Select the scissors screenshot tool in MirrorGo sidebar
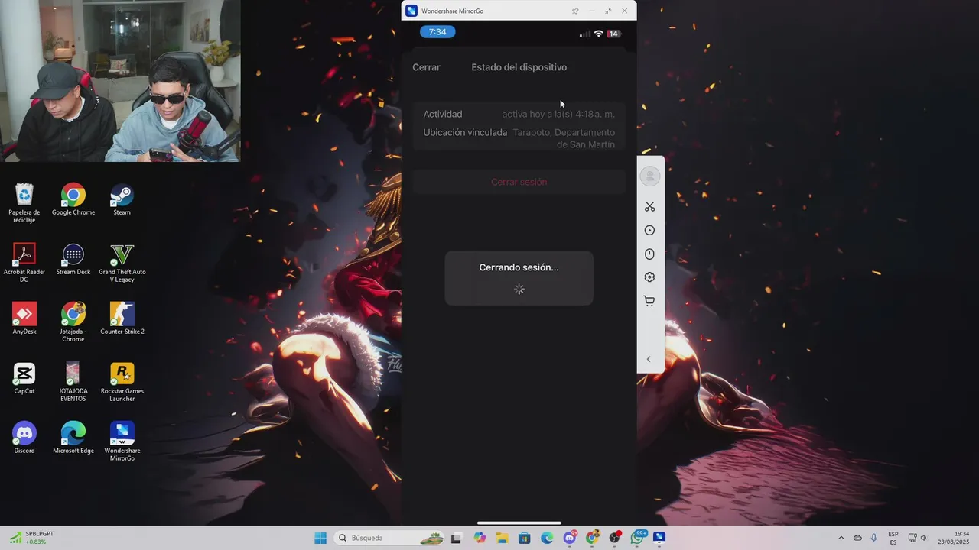Screen dimensions: 979x550 [649, 207]
